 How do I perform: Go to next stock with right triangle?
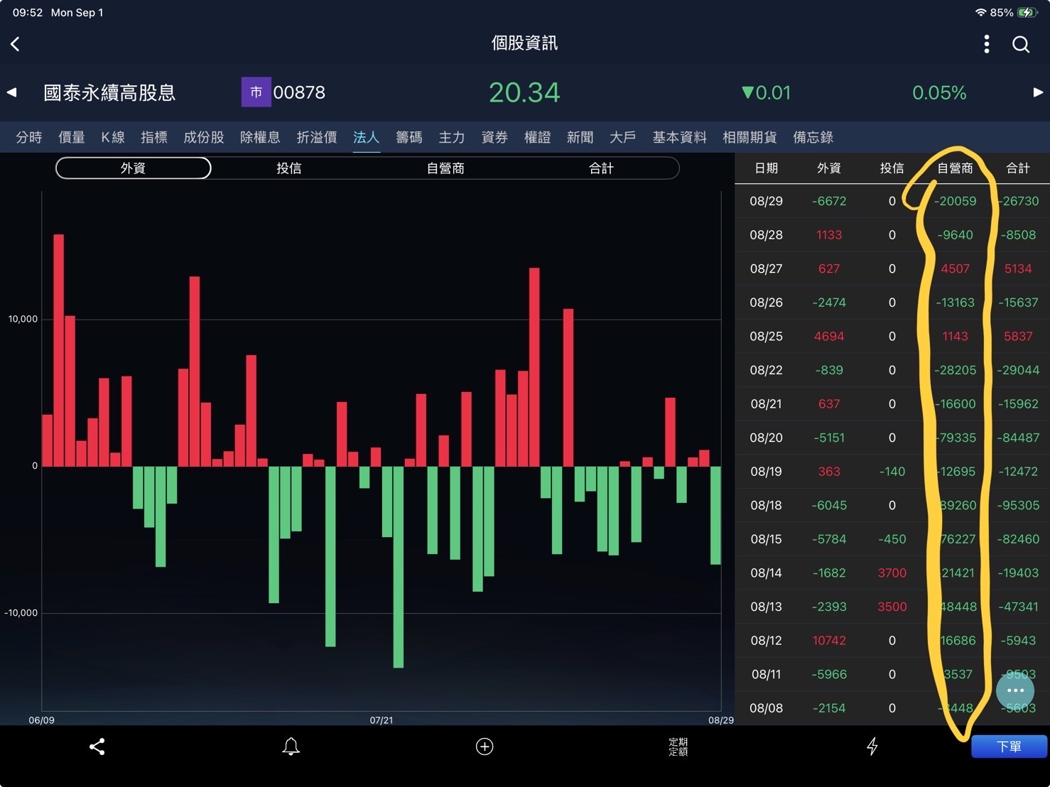click(x=1038, y=92)
